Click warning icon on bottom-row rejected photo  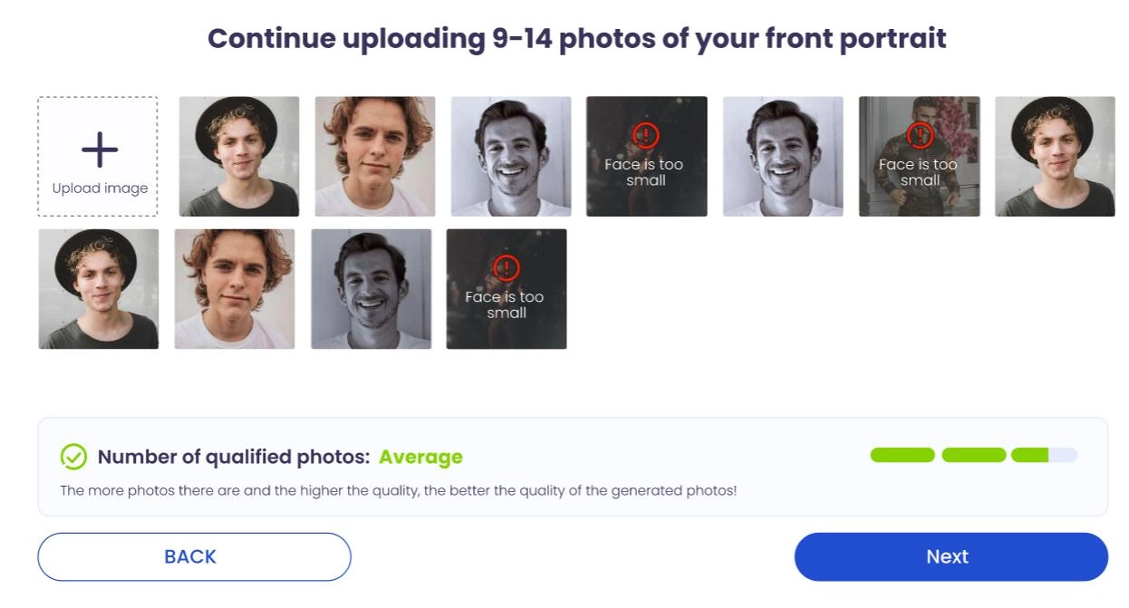(507, 268)
